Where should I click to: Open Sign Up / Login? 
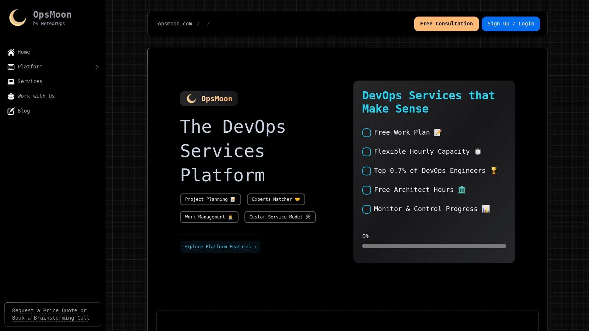(511, 24)
